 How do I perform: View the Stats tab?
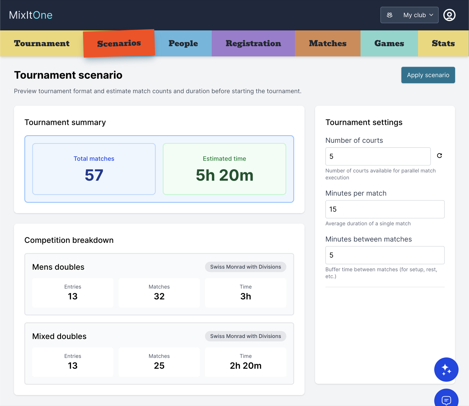443,43
